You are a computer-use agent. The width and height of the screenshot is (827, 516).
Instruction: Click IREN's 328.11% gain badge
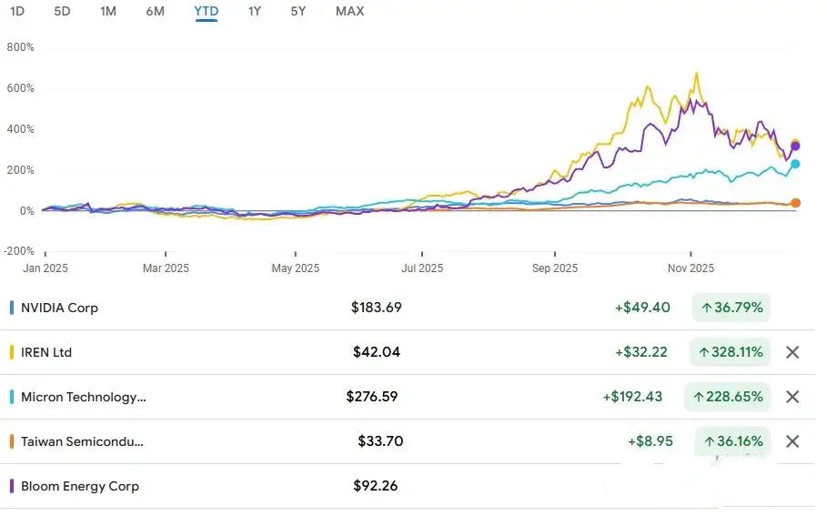[731, 352]
